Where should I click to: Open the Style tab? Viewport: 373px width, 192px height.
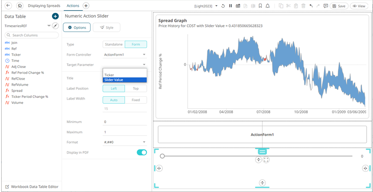click(107, 27)
